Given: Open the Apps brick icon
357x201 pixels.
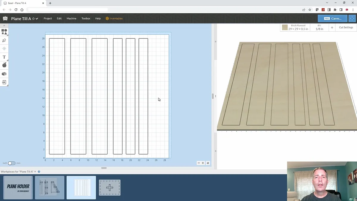Looking at the screenshot, I should (4, 74).
